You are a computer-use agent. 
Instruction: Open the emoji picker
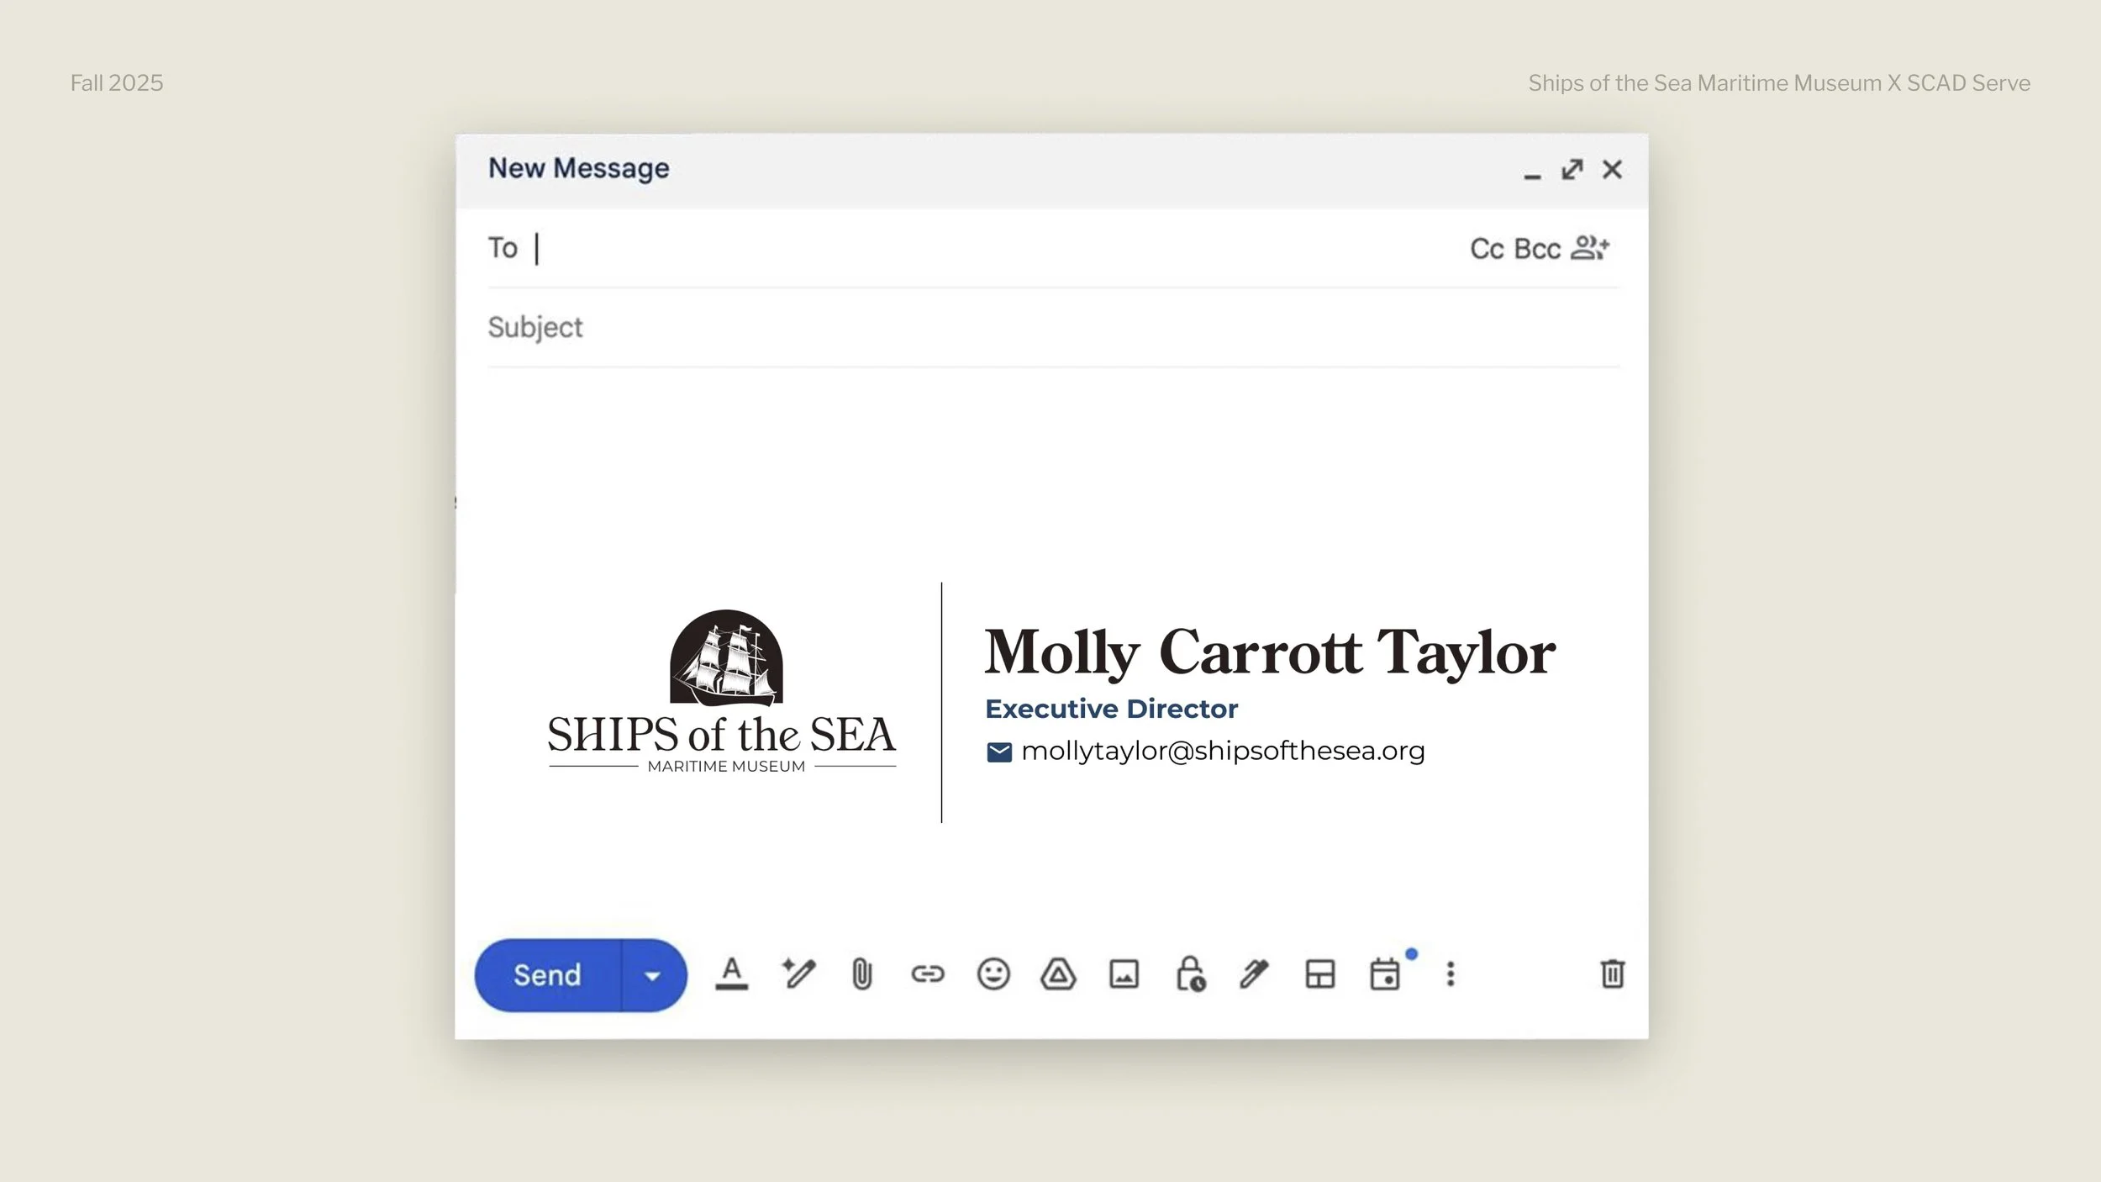tap(993, 974)
